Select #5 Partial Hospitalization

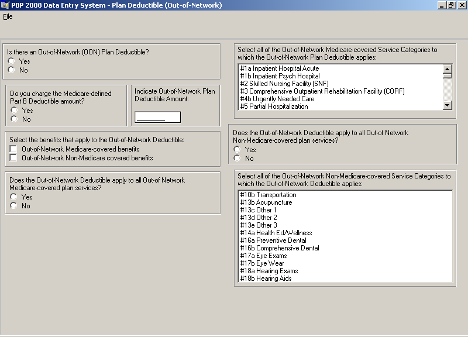(x=340, y=106)
